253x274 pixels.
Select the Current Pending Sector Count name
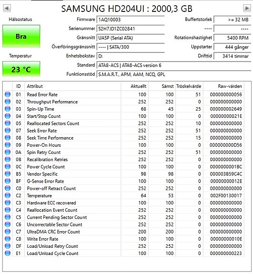(x=57, y=217)
